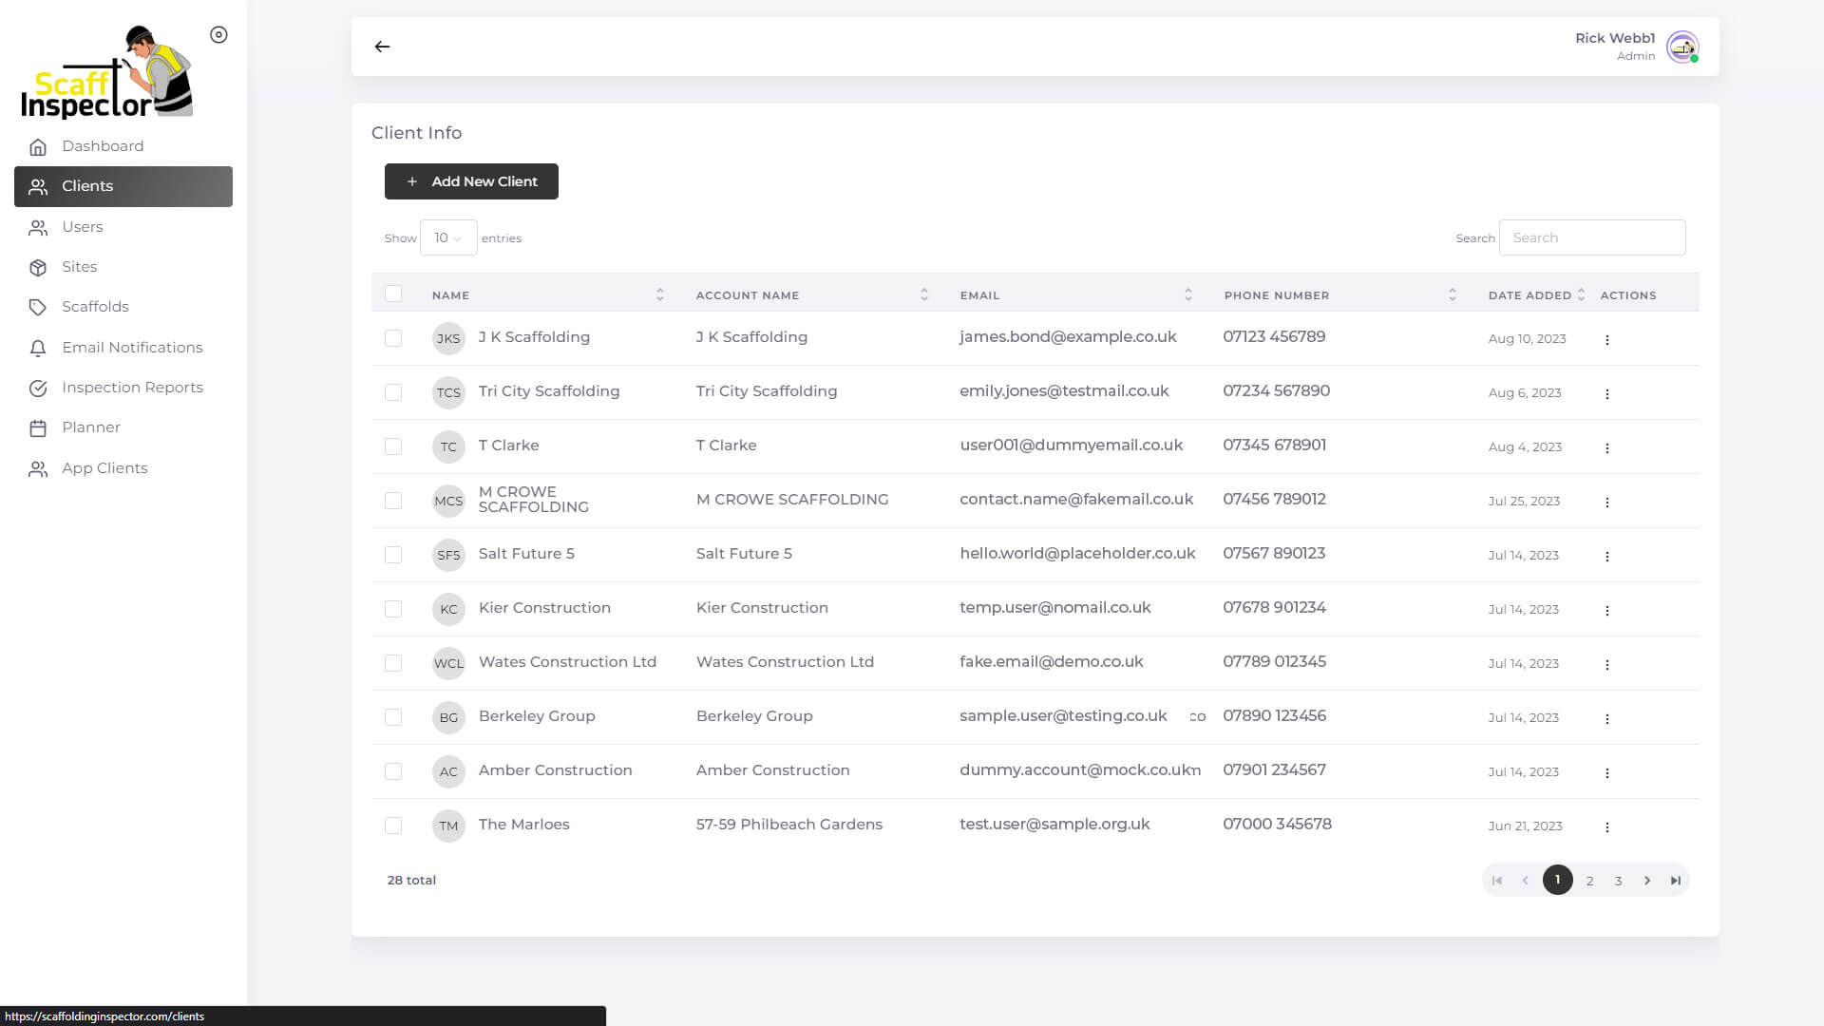Open actions menu for M CROWE SCAFFOLDING

pos(1606,502)
